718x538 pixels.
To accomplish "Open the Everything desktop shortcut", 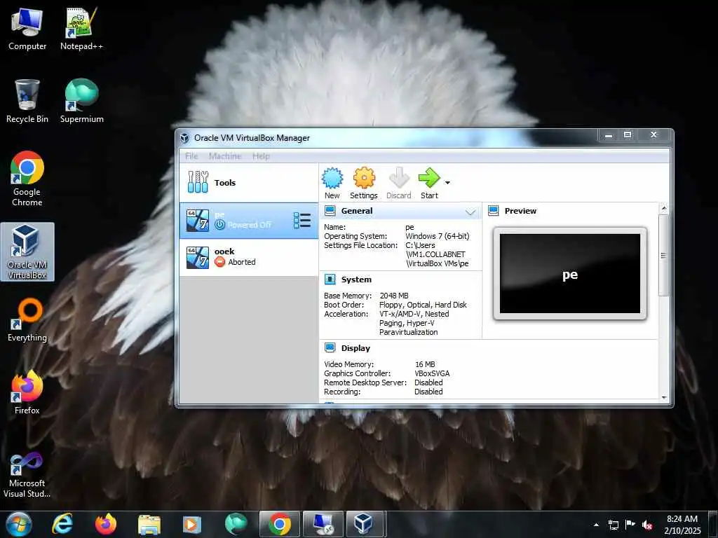I will pyautogui.click(x=27, y=320).
